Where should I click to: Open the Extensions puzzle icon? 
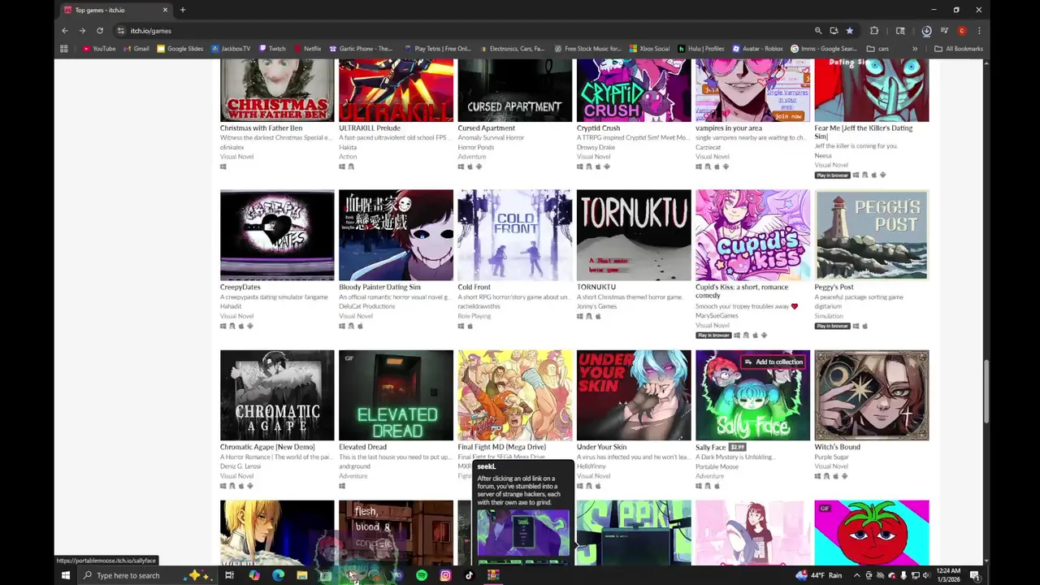(x=874, y=31)
